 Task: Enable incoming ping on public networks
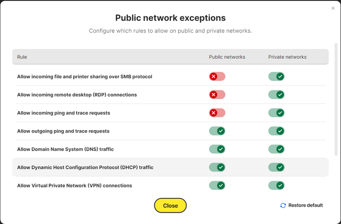click(x=217, y=113)
